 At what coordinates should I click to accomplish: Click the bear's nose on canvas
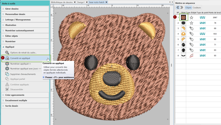[x=112, y=79]
